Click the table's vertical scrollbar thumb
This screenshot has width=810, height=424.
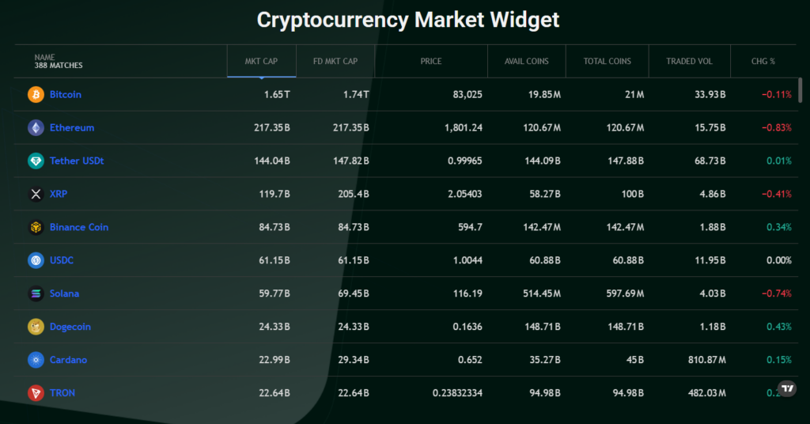click(x=801, y=89)
